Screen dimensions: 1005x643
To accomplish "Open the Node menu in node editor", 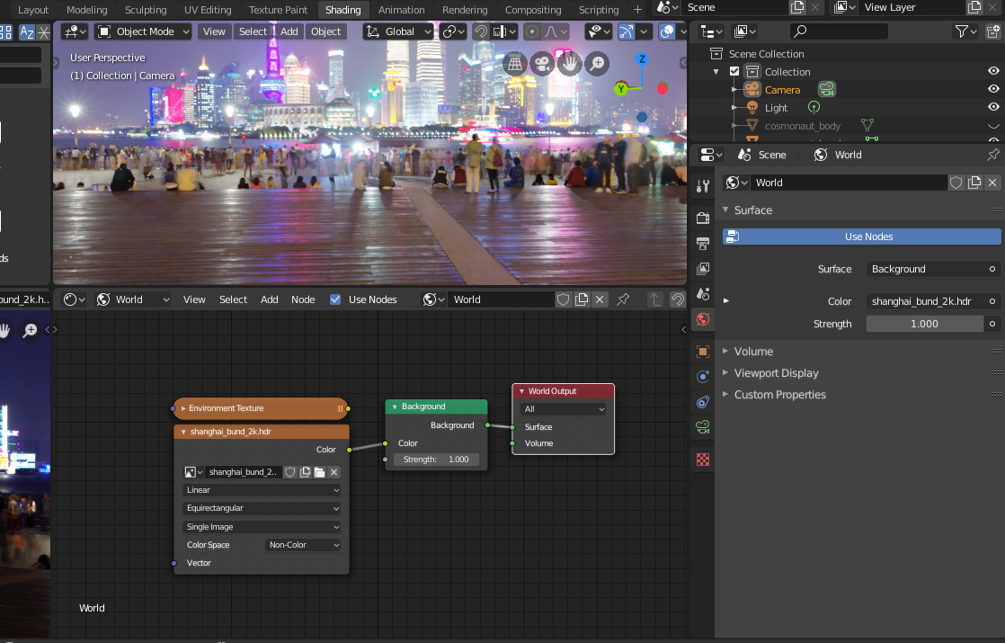I will tap(303, 299).
